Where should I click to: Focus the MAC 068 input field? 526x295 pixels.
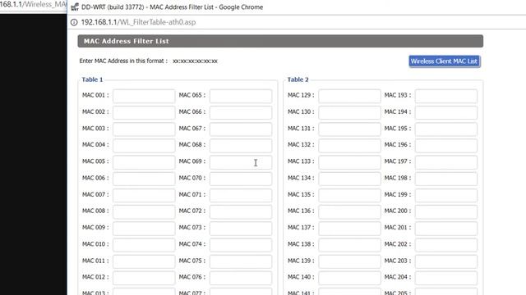point(241,146)
